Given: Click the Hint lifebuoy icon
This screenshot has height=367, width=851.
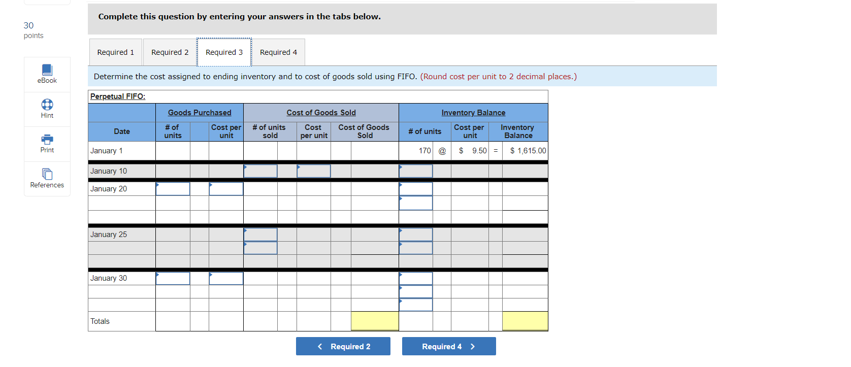Looking at the screenshot, I should (x=47, y=105).
